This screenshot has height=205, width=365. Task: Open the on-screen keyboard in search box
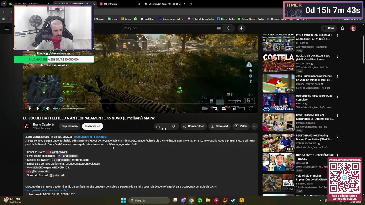point(219,28)
